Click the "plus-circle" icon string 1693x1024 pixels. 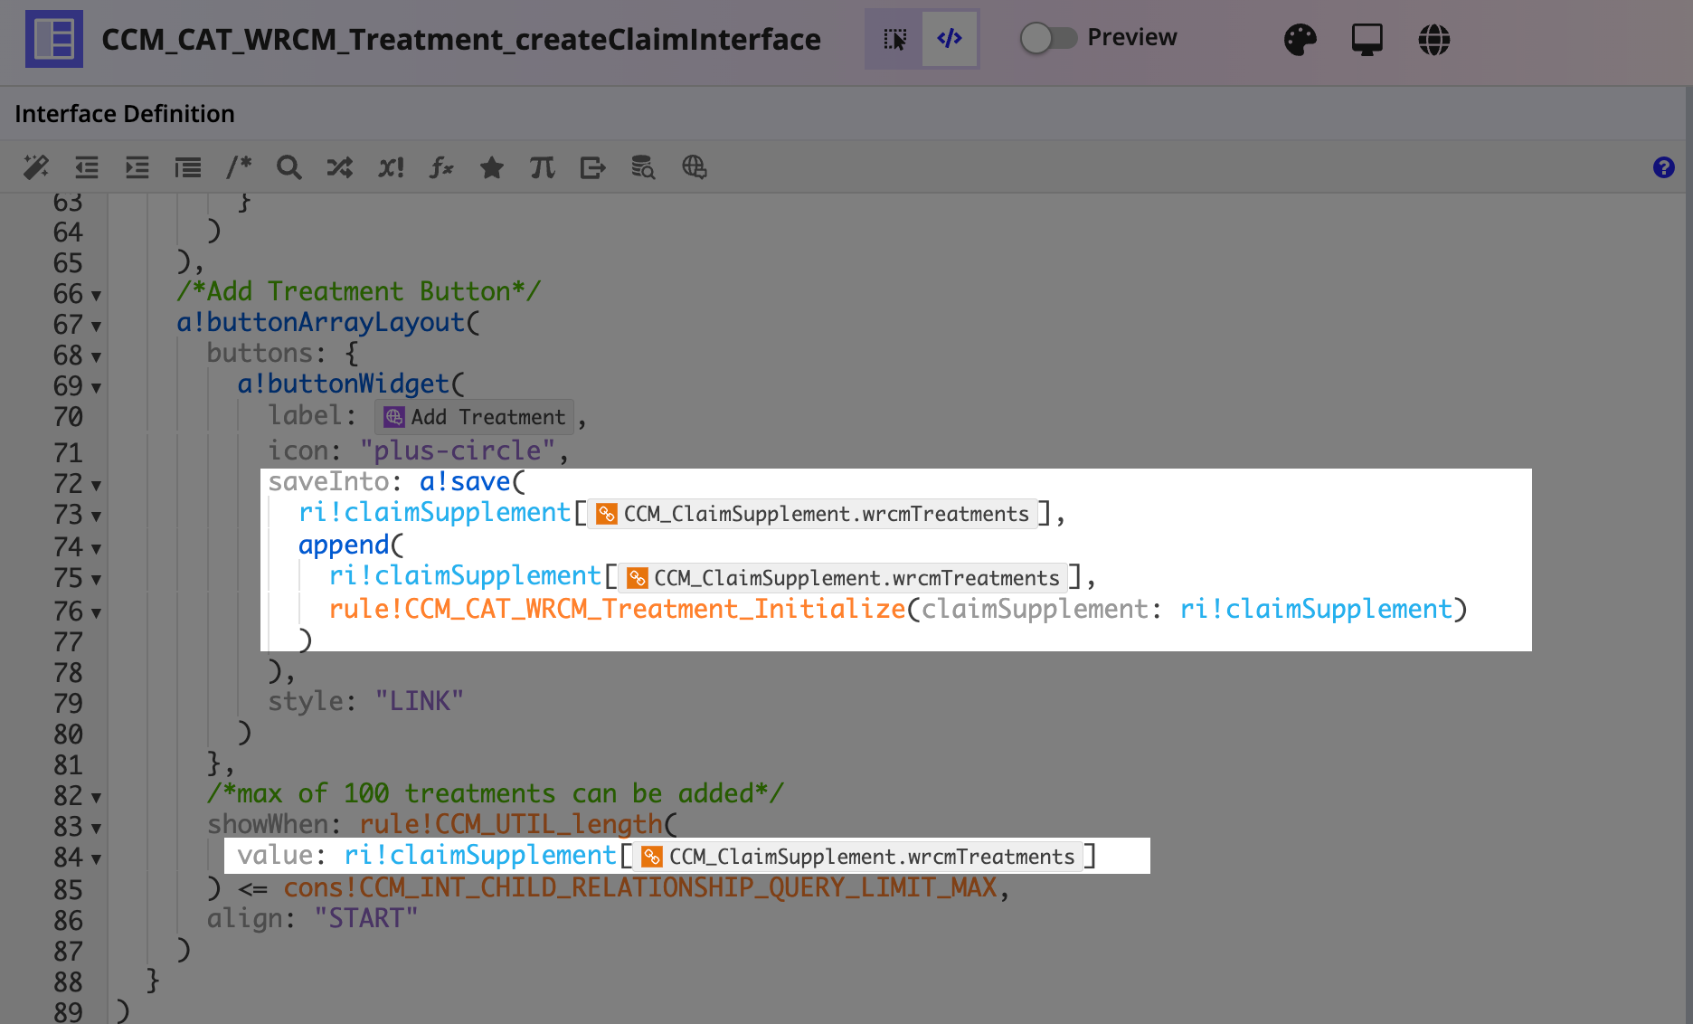(458, 450)
